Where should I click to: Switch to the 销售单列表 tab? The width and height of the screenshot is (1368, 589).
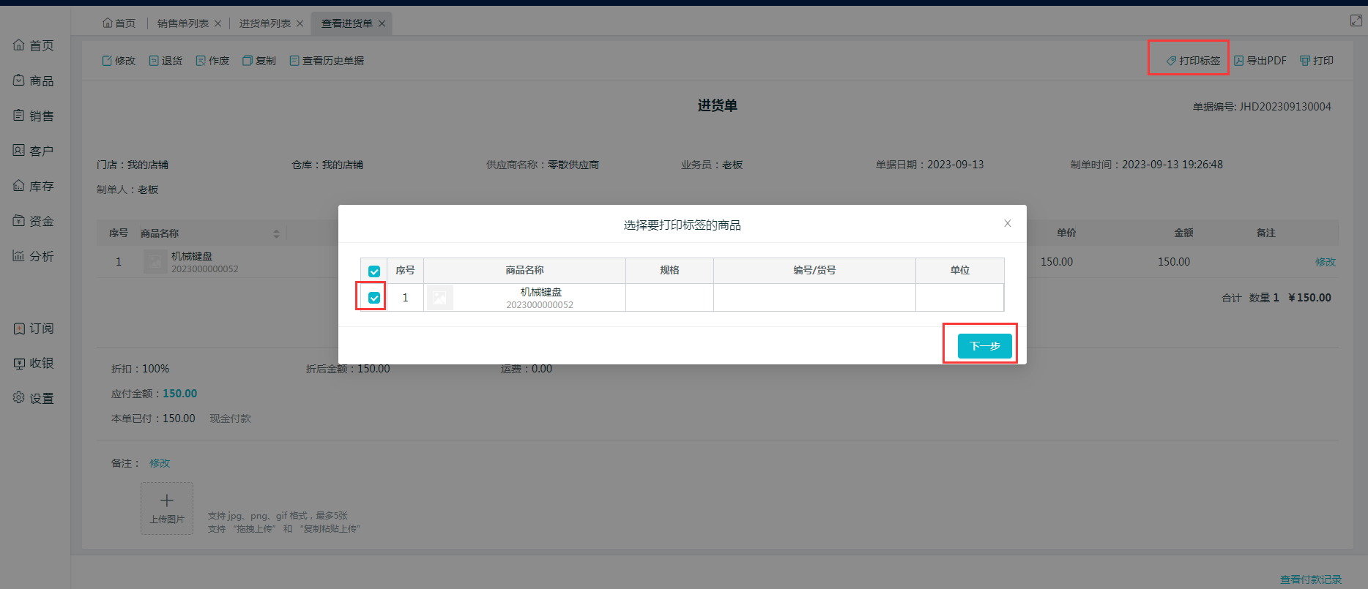click(x=183, y=23)
